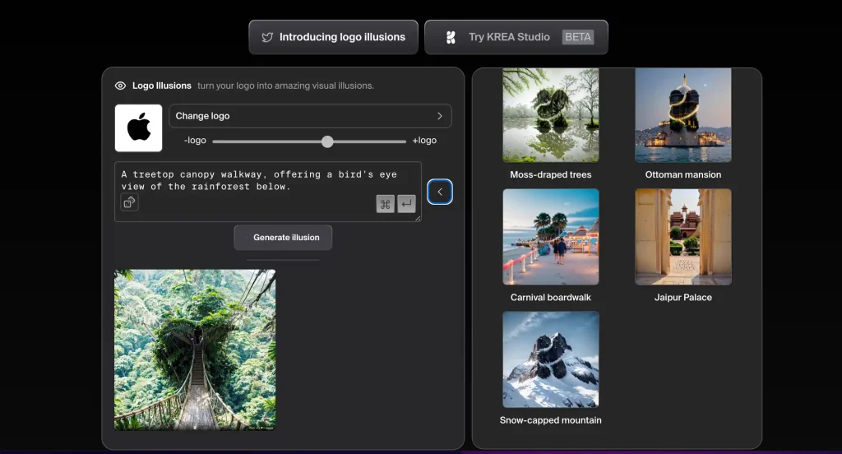Click the BETA badge
Viewport: 842px width, 454px height.
[x=578, y=37]
